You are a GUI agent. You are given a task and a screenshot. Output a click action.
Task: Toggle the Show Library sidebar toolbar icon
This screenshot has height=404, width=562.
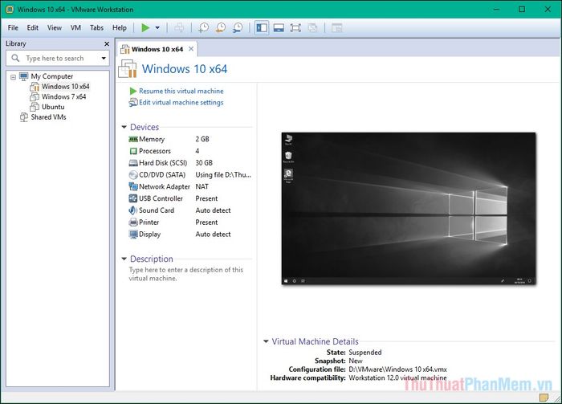(262, 27)
